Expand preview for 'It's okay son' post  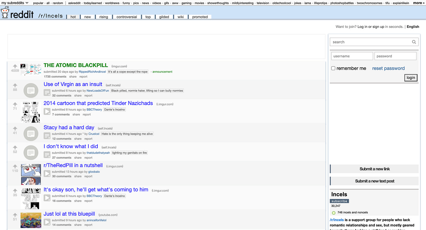click(47, 198)
